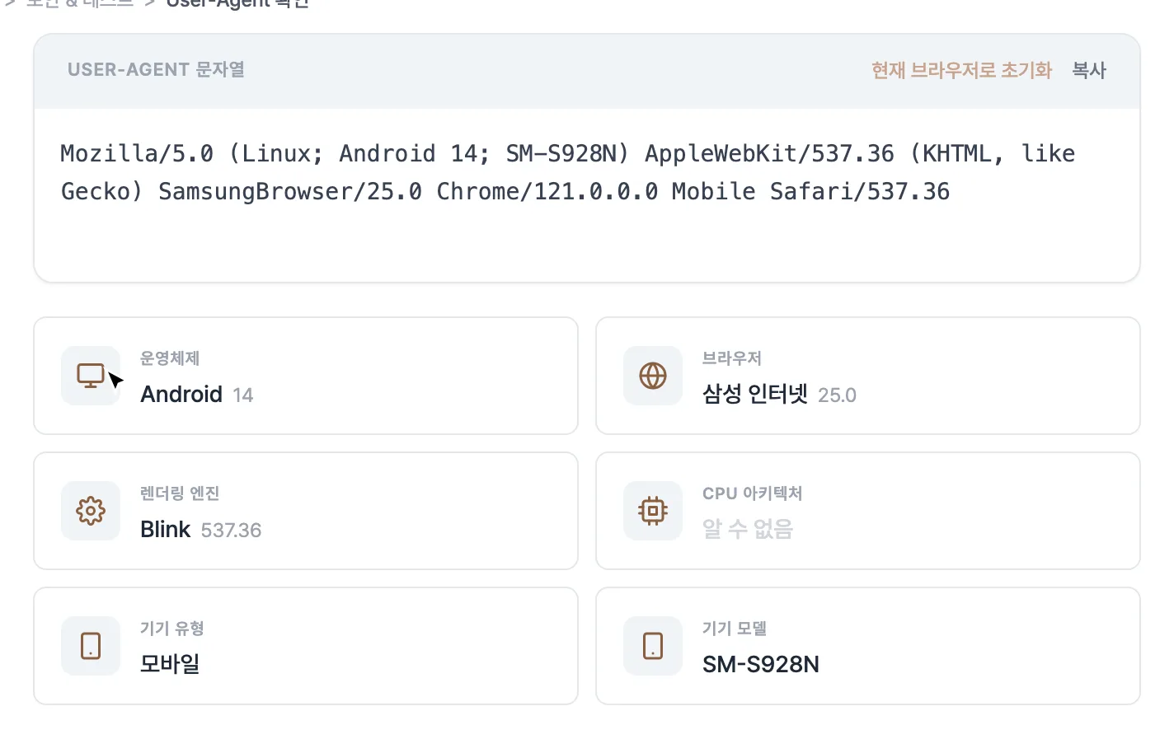Click the 렌더링 엔진 label

pos(180,493)
